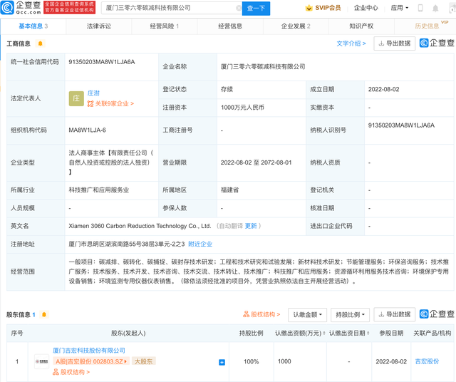The image size is (456, 382).
Task: Open the notifications bell in the header
Action: tap(435, 8)
